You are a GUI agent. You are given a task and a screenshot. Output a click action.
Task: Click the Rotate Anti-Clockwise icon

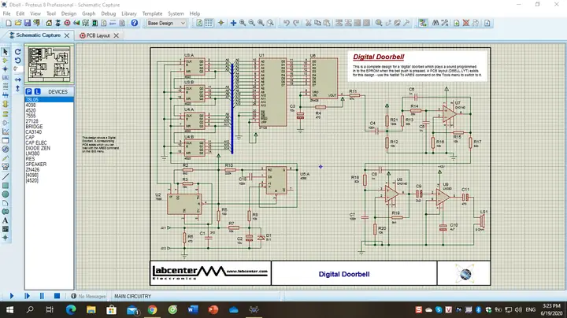pyautogui.click(x=17, y=61)
